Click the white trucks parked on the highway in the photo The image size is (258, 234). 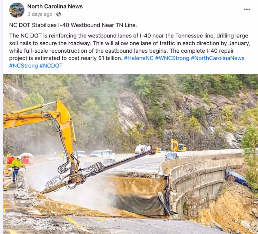pyautogui.click(x=94, y=154)
